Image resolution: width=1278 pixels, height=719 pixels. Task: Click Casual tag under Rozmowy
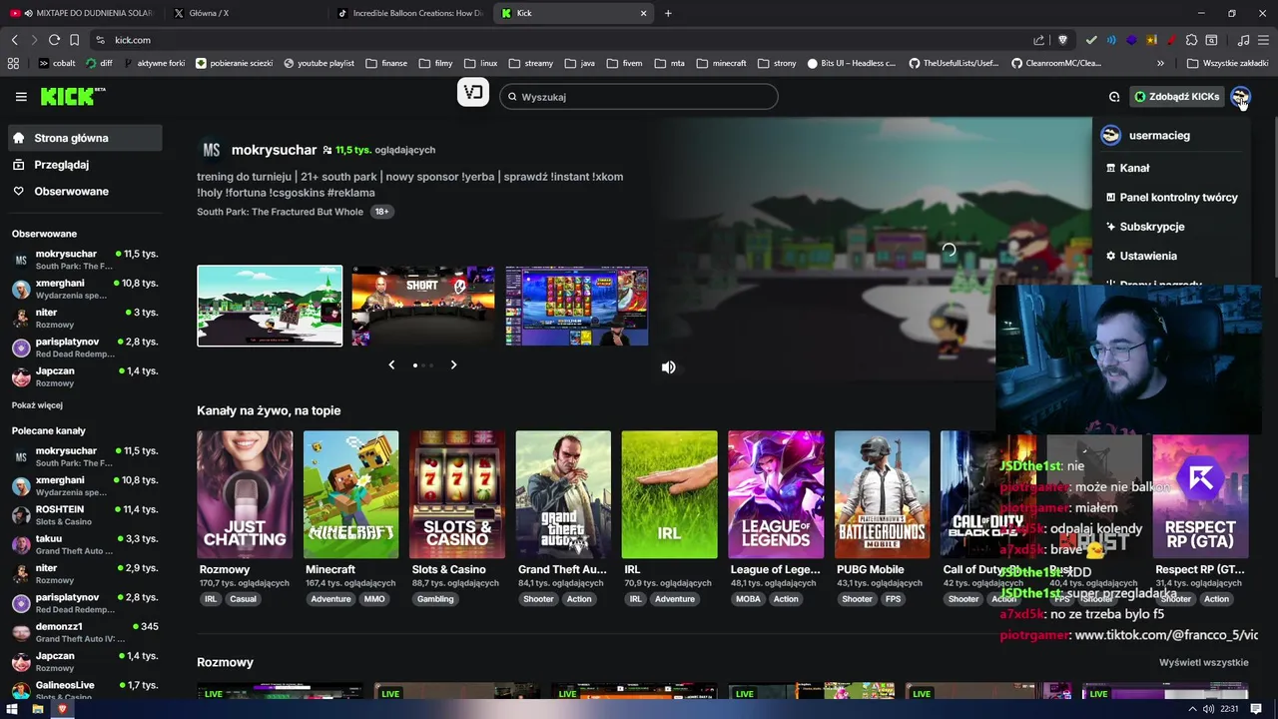click(243, 599)
